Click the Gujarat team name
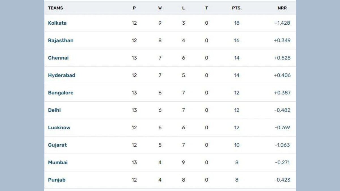The height and width of the screenshot is (191, 340). (58, 145)
